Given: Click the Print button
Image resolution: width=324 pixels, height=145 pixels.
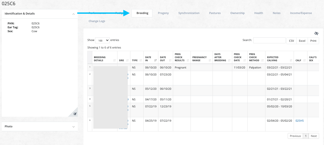Looking at the screenshot, I should (313, 41).
